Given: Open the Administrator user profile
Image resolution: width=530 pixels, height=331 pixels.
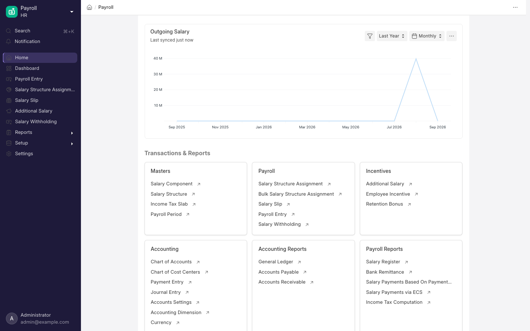Looking at the screenshot, I should pos(40,318).
